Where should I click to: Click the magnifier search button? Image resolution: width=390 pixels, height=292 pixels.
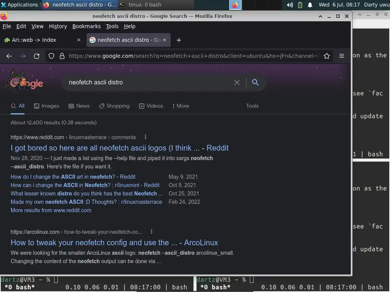pyautogui.click(x=255, y=83)
